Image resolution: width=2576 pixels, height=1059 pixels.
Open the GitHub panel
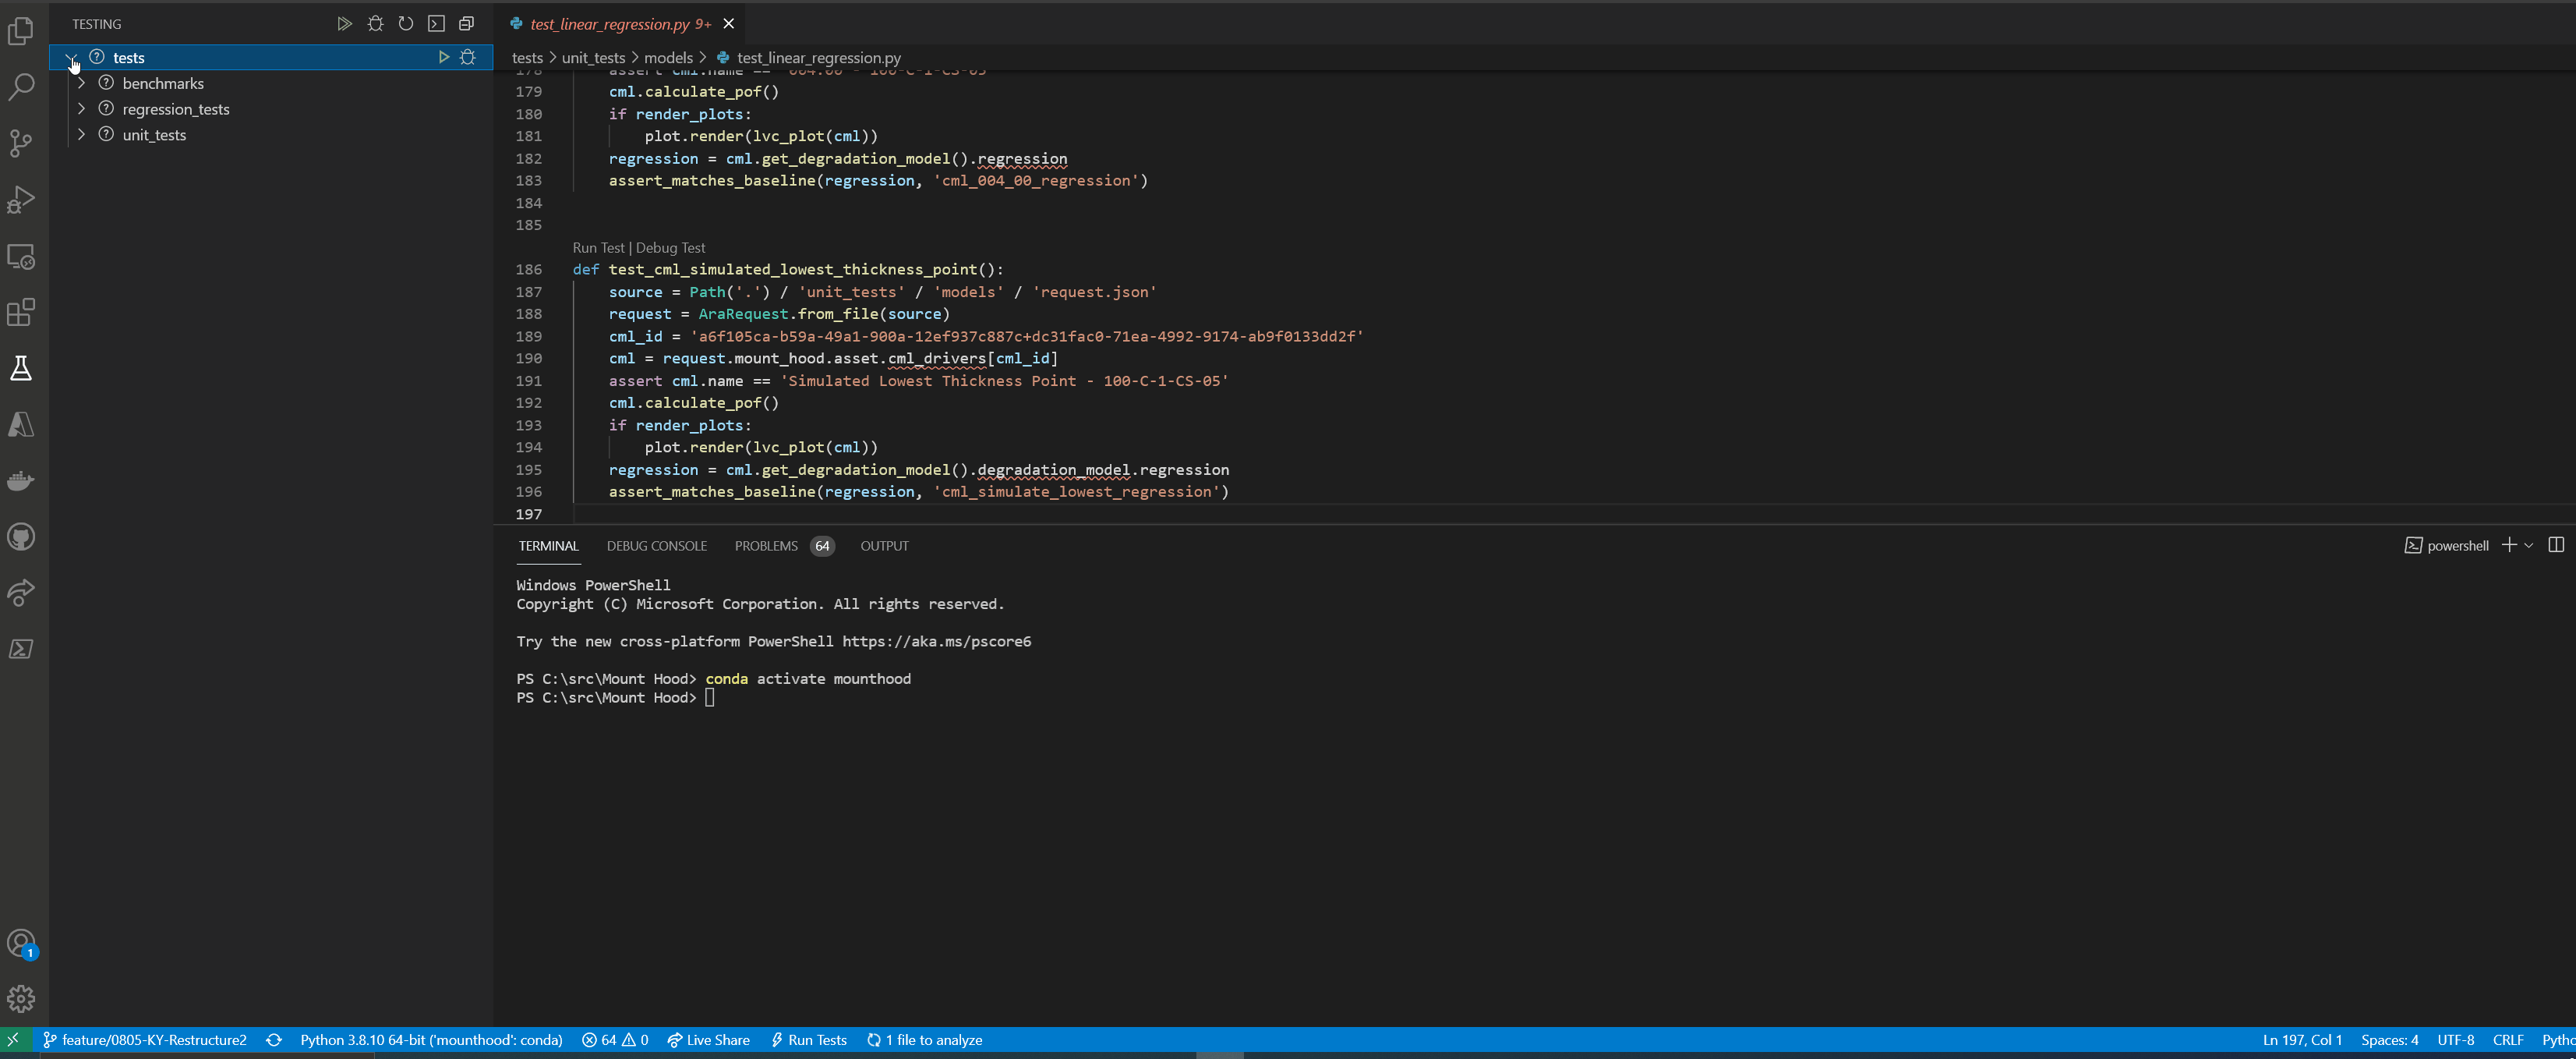coord(21,537)
